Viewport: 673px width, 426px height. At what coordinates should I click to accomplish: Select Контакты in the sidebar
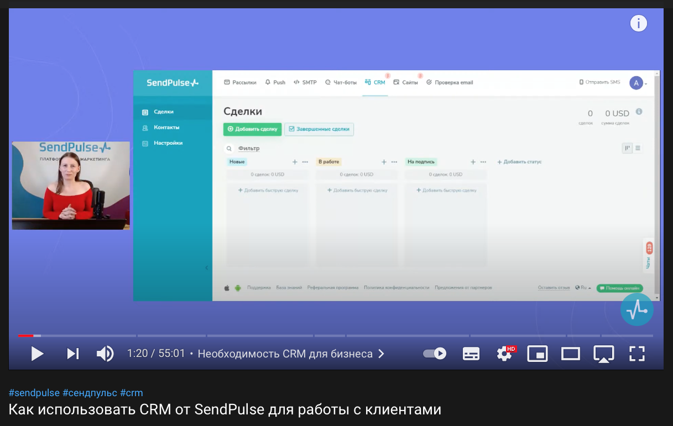173,128
